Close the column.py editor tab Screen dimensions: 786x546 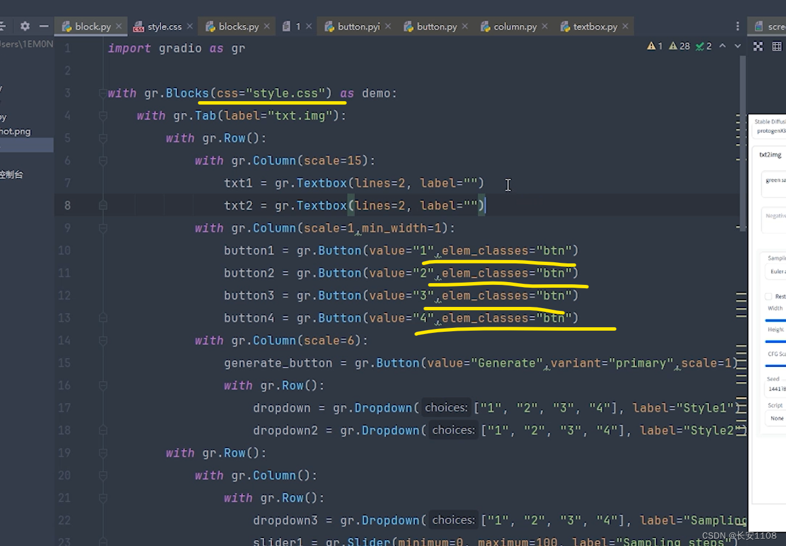545,26
